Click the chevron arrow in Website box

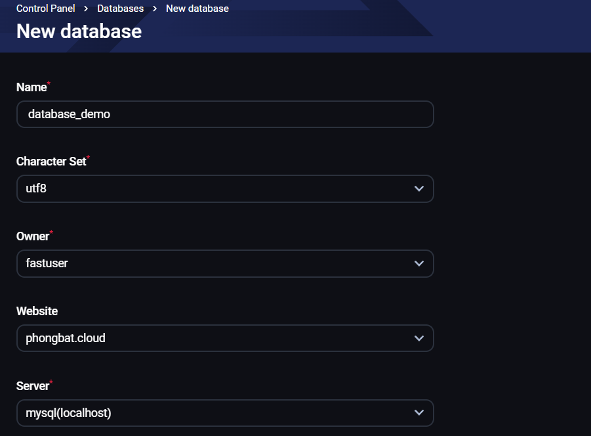419,338
